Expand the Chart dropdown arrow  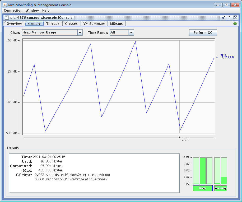tap(80, 32)
